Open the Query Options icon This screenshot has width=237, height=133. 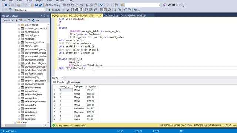click(77, 10)
